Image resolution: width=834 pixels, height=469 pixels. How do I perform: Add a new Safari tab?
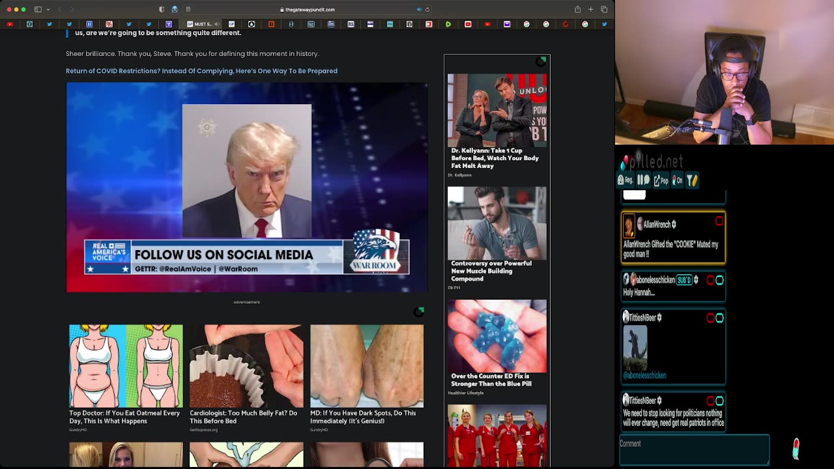[591, 10]
